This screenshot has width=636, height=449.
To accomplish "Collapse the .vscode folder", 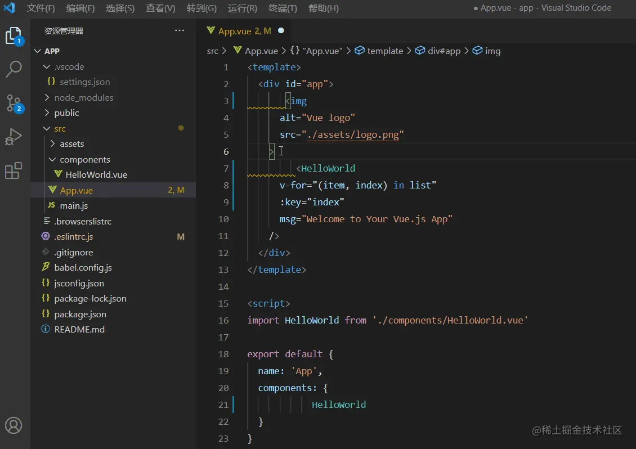I will click(47, 66).
